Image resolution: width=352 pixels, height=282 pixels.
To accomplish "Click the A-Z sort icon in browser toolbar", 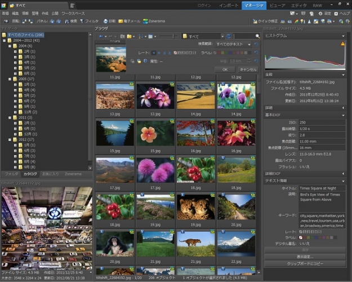I will click(141, 36).
